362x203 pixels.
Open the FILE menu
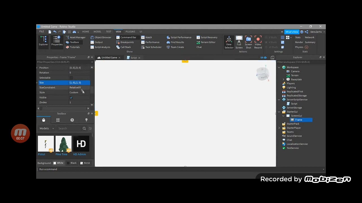click(x=42, y=32)
